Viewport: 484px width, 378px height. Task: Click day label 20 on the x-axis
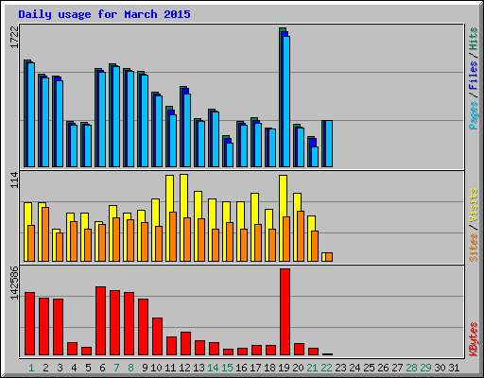(298, 368)
